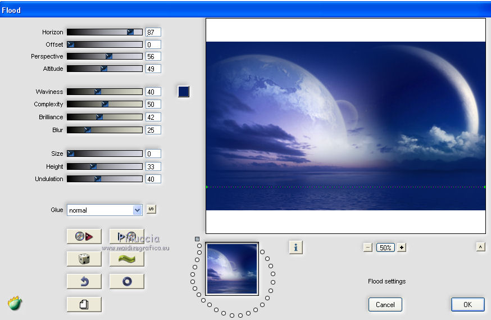Click the green wave button
Viewport: 491px width, 320px height.
click(x=127, y=259)
